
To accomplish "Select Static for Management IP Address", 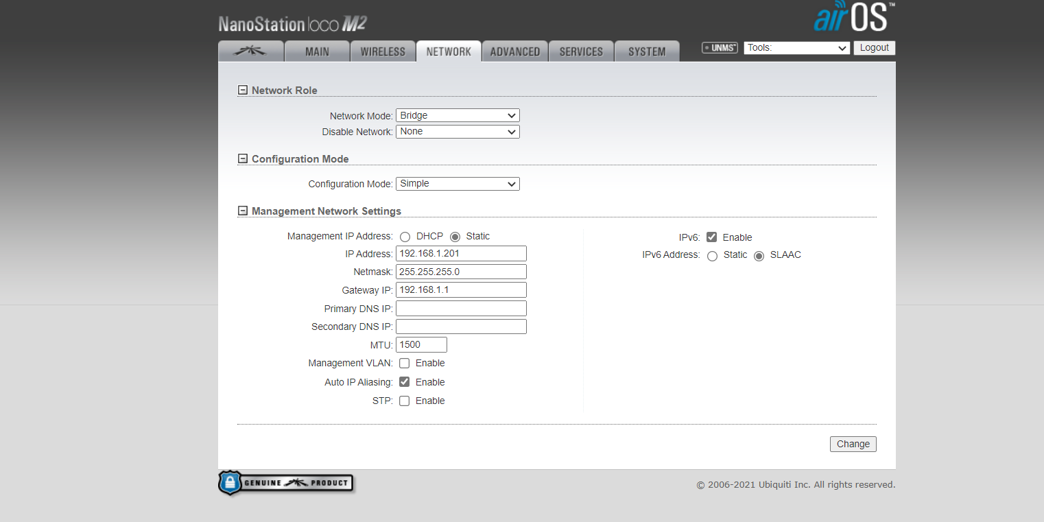I will [455, 237].
